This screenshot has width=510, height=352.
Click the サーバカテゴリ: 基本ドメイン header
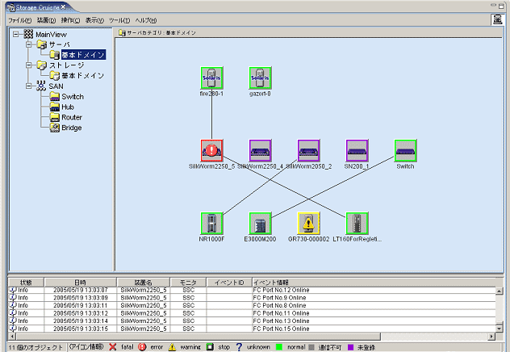pyautogui.click(x=161, y=33)
